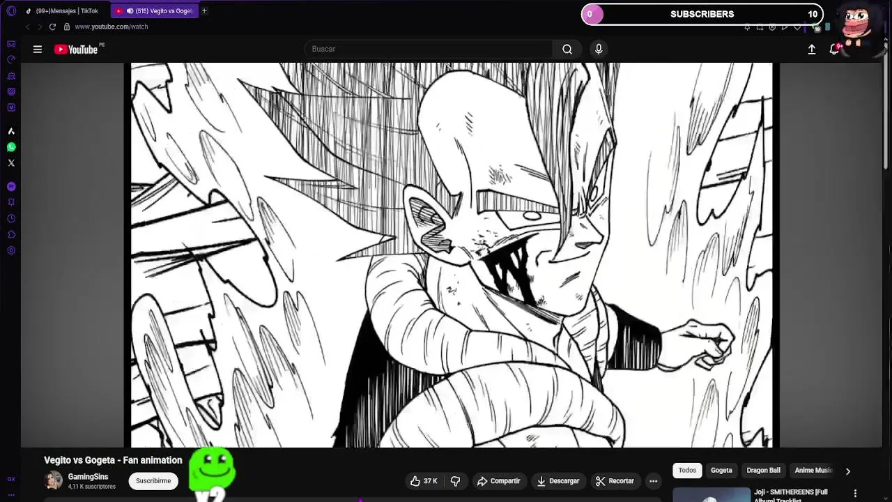Open a new tab with the plus button

(204, 11)
